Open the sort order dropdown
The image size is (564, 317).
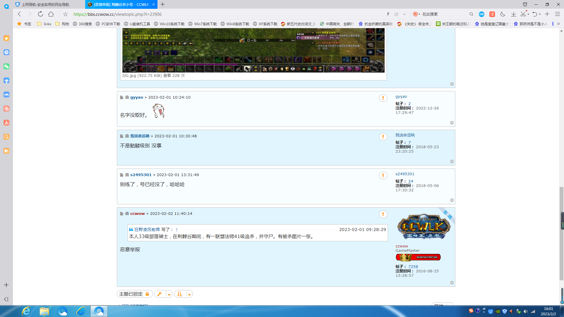click(189, 294)
